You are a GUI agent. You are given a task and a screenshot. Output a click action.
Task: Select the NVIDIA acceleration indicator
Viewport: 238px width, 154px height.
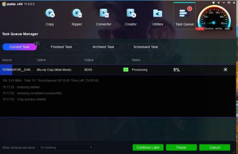click(209, 28)
